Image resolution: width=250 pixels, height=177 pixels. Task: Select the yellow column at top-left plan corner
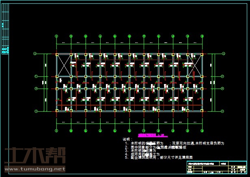click(x=57, y=54)
